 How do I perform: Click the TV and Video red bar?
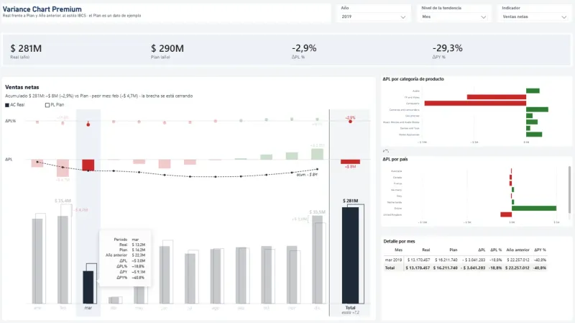tap(497, 97)
